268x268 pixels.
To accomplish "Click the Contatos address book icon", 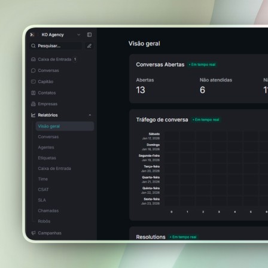I will tap(33, 93).
